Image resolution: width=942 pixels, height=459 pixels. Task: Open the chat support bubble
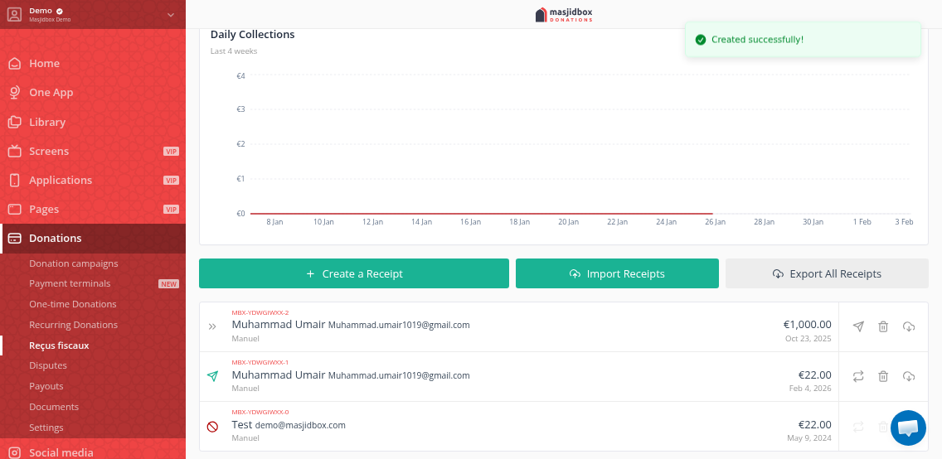[908, 428]
